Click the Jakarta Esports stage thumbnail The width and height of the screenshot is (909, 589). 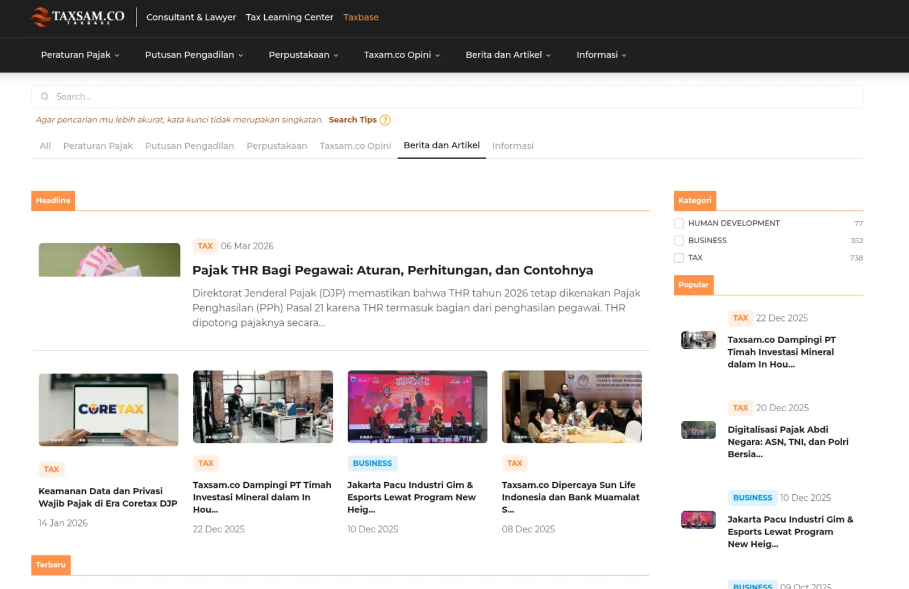pyautogui.click(x=418, y=407)
